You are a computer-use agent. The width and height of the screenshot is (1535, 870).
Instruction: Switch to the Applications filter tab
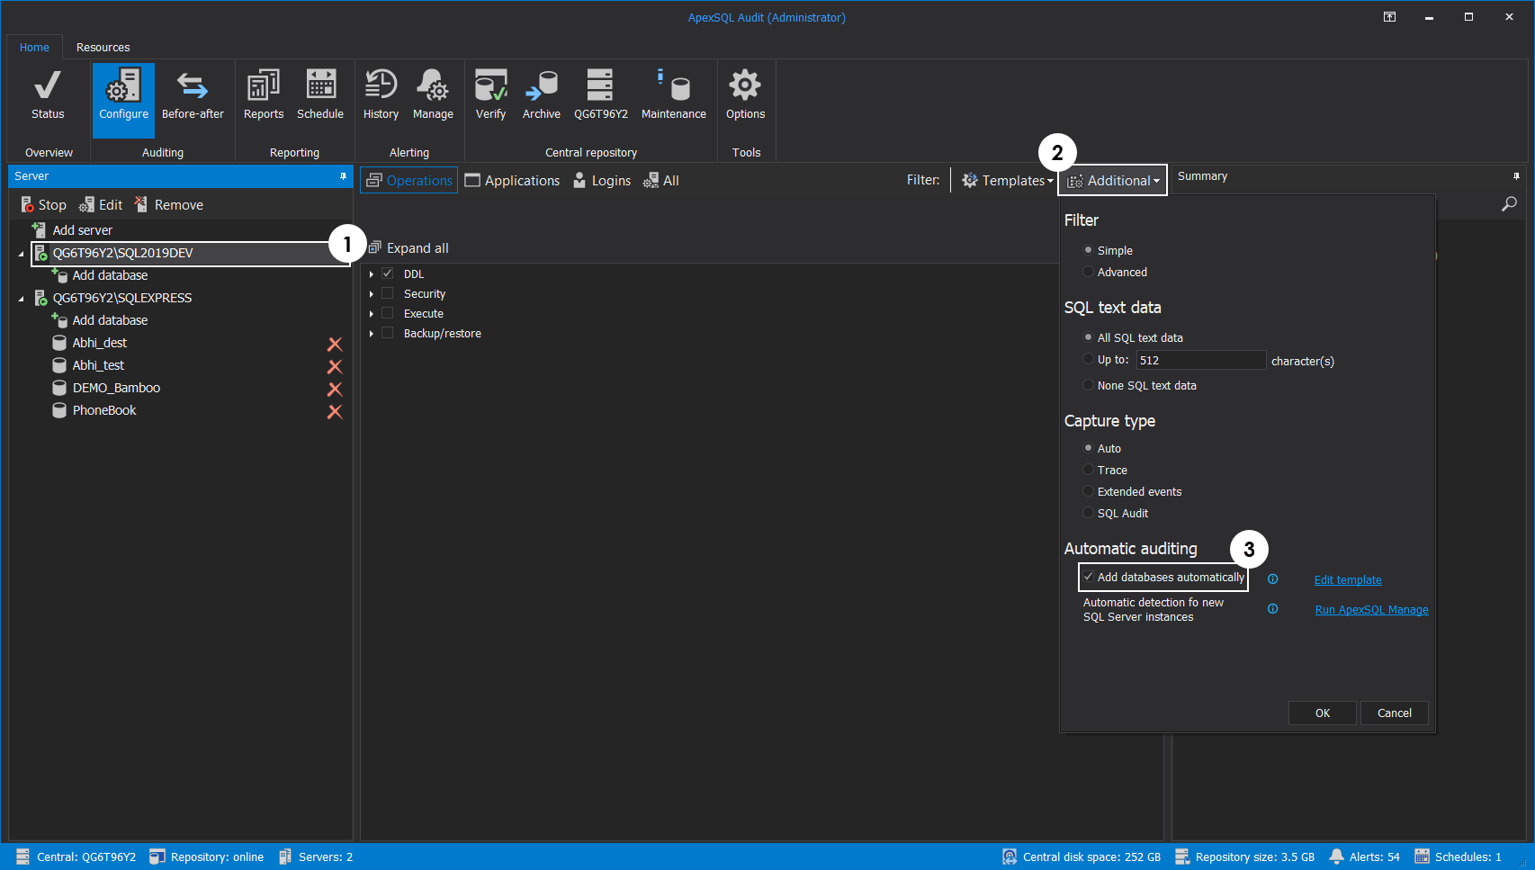pos(512,181)
